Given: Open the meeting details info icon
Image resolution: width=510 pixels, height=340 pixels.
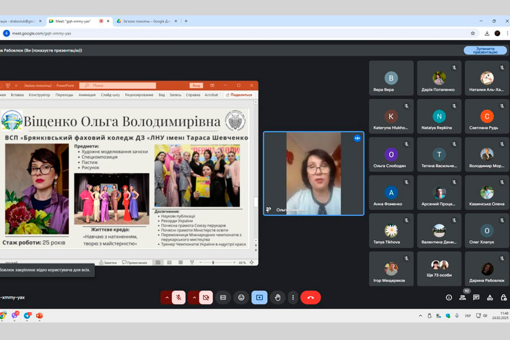Looking at the screenshot, I should pyautogui.click(x=449, y=297).
